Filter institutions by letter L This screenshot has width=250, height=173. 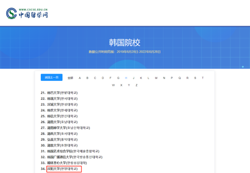148,78
